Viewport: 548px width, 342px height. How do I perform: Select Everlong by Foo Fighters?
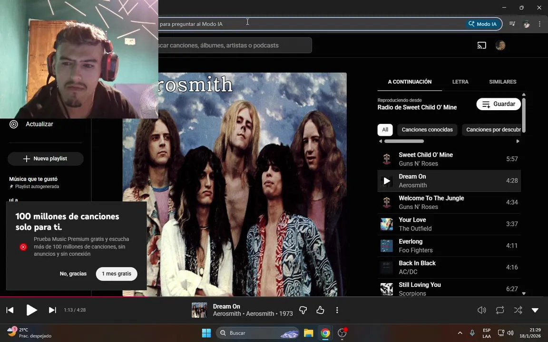pos(449,246)
